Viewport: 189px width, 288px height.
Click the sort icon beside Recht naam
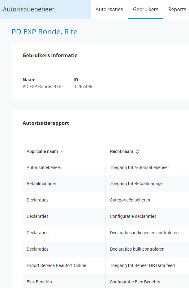point(138,152)
